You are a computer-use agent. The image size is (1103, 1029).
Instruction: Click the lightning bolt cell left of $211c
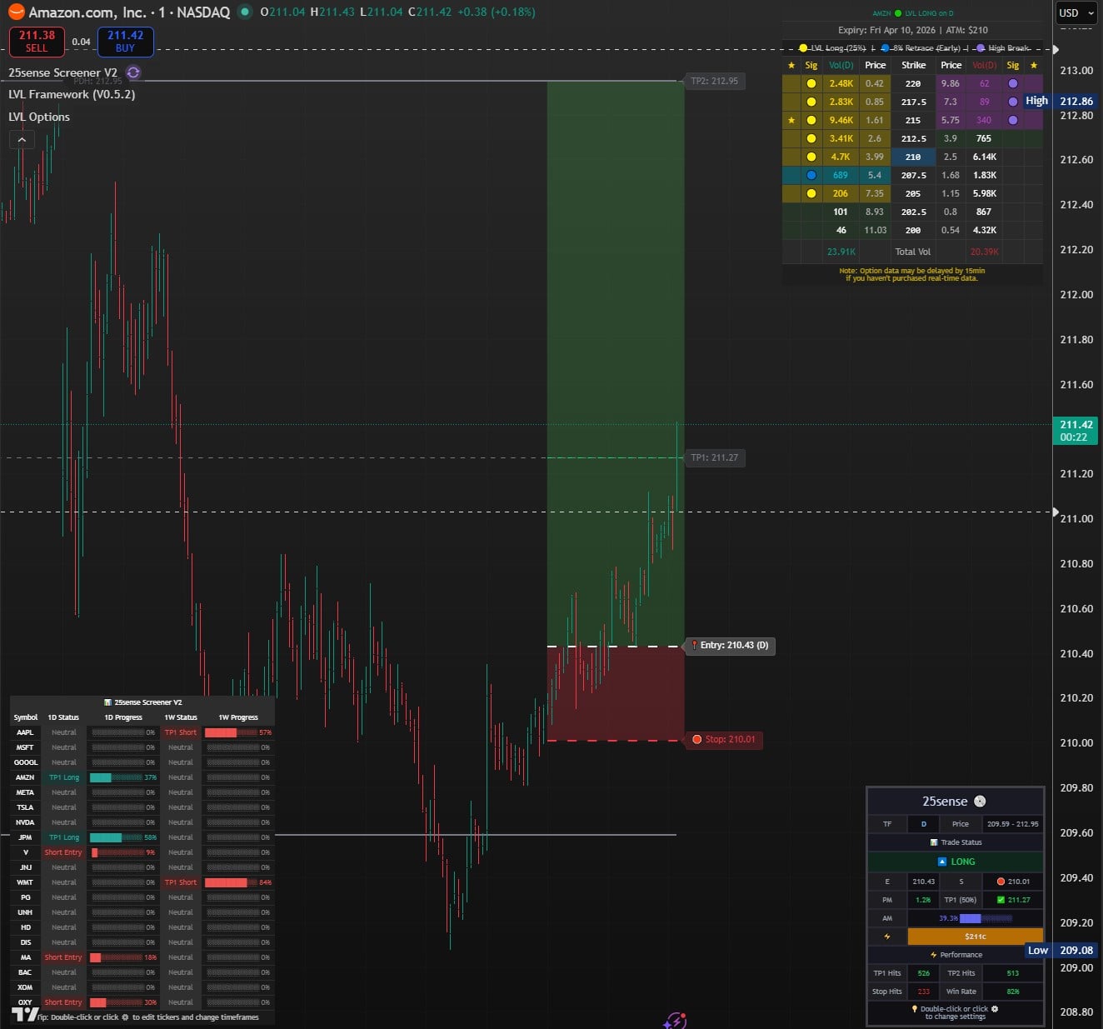coord(886,937)
